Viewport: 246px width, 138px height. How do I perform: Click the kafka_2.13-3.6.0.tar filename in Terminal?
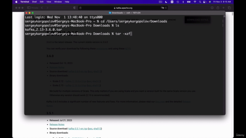coord(43,30)
